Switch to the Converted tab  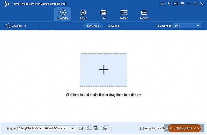pyautogui.click(x=113, y=26)
